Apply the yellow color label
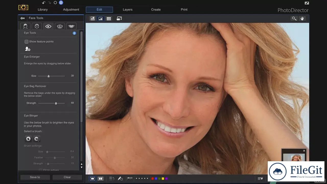 click(x=163, y=179)
